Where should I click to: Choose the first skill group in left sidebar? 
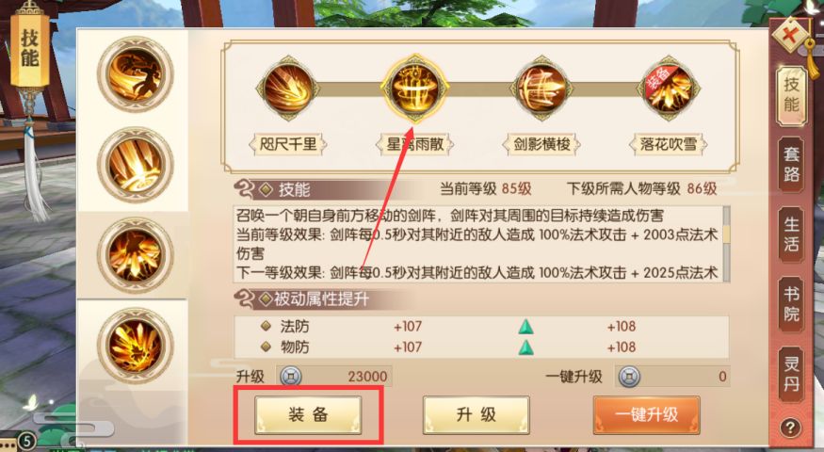point(136,74)
